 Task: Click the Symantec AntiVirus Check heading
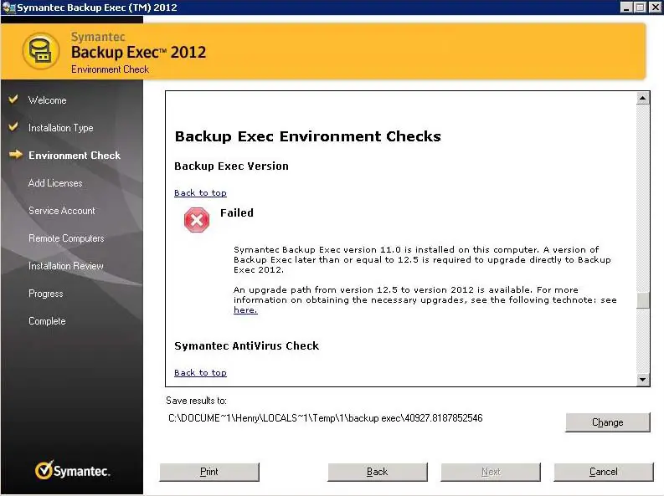pyautogui.click(x=246, y=346)
